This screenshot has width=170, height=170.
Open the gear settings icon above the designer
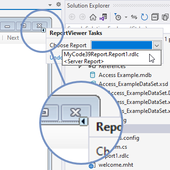pos(59,5)
